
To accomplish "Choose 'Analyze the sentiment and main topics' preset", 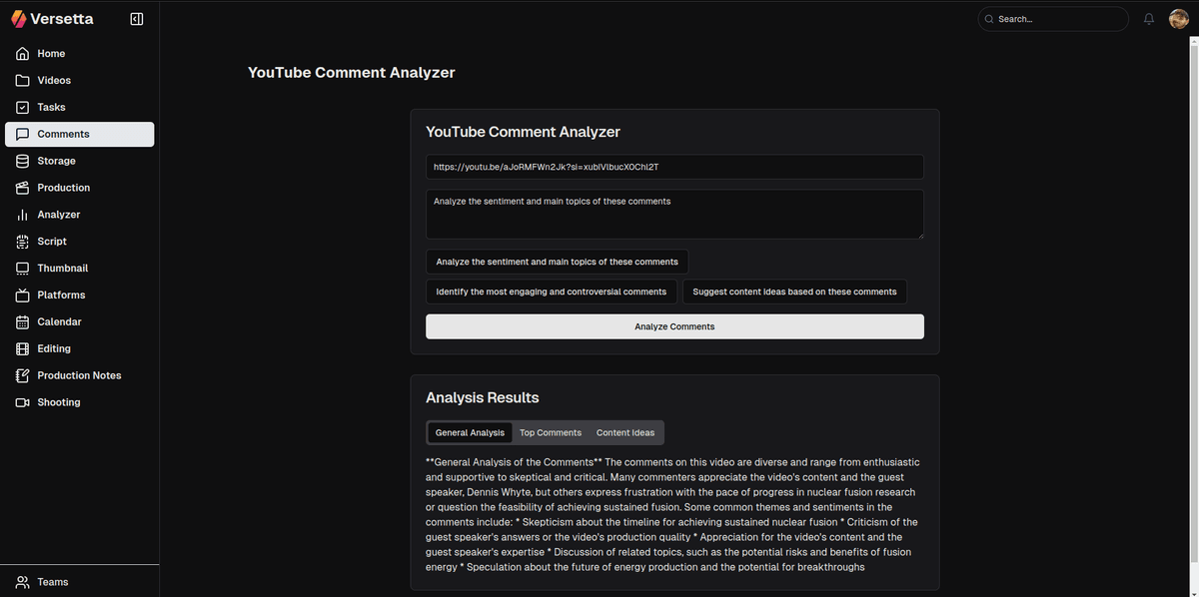I will pos(557,262).
